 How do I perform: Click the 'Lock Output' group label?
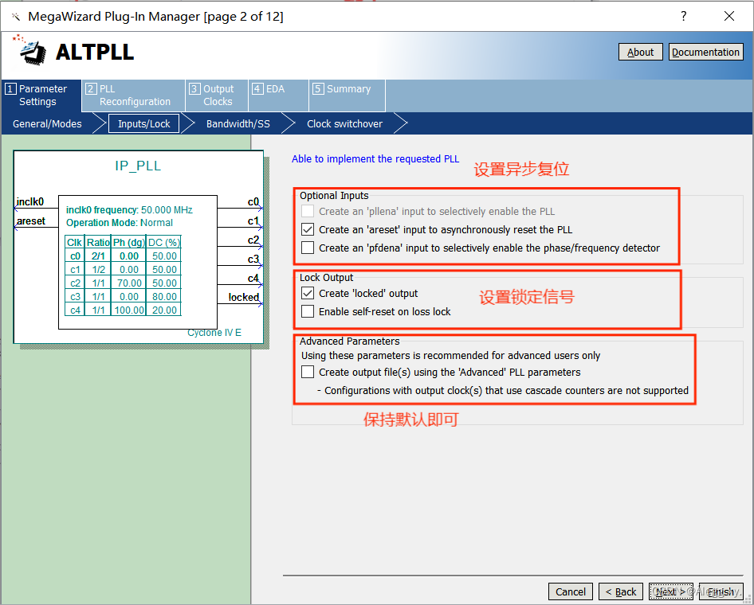[326, 278]
